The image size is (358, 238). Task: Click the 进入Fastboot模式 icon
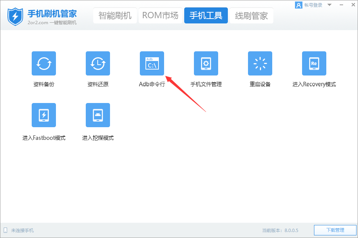(x=44, y=115)
